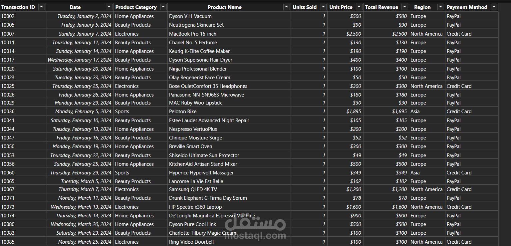The image size is (511, 246).
Task: Open the Date column filter dropdown
Action: tap(109, 7)
